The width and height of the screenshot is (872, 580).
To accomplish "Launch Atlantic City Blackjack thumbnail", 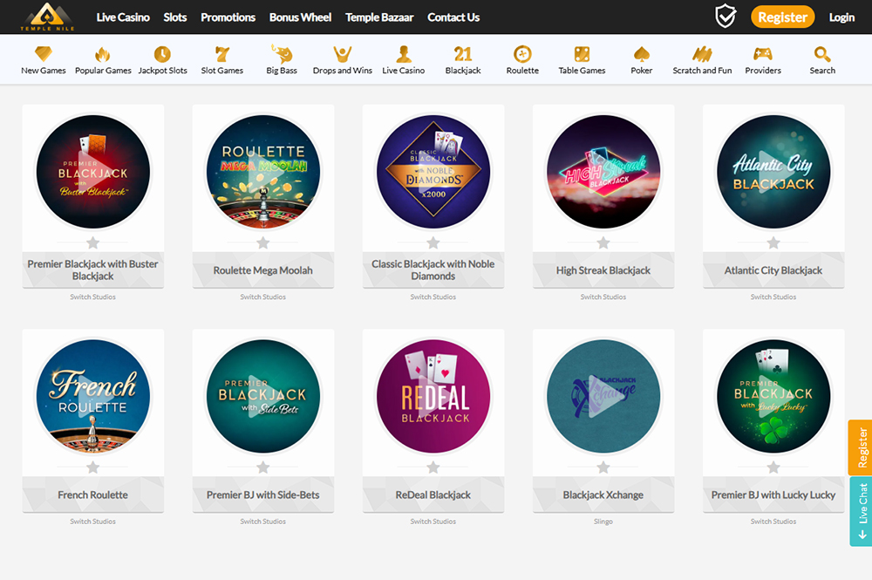I will tap(773, 172).
